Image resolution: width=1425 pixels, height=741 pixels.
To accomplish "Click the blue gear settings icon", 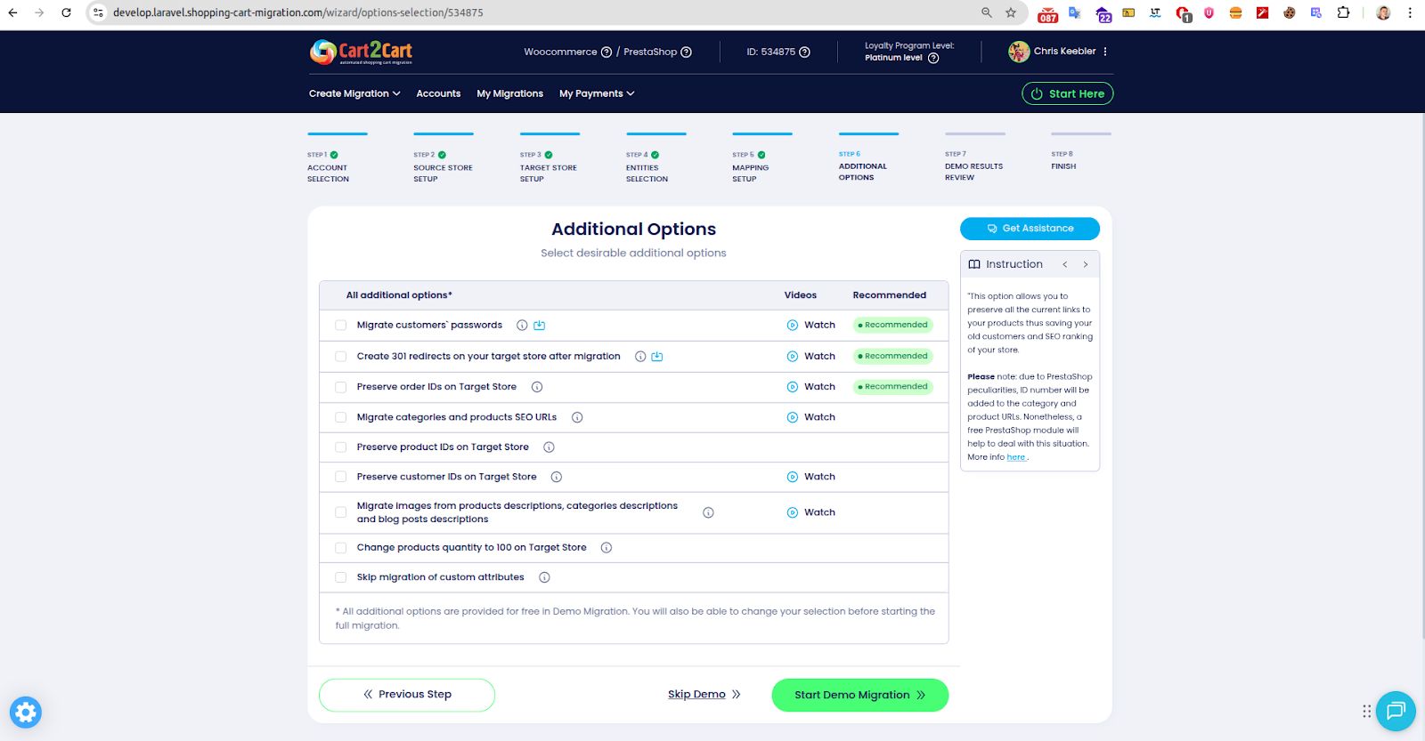I will click(26, 713).
